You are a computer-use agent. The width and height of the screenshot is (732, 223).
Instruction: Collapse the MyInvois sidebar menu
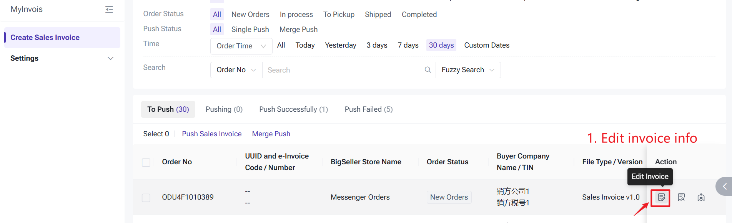pos(109,10)
